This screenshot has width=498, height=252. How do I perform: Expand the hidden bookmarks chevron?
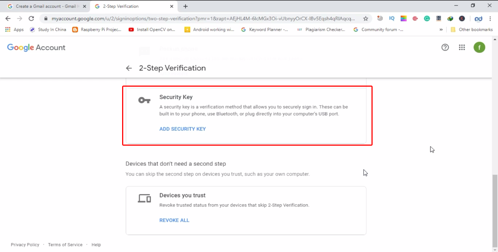tap(441, 30)
